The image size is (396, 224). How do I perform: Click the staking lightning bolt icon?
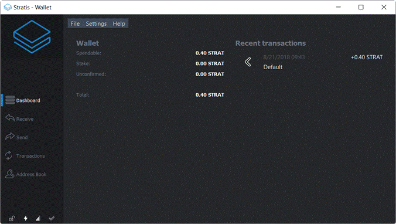(26, 218)
